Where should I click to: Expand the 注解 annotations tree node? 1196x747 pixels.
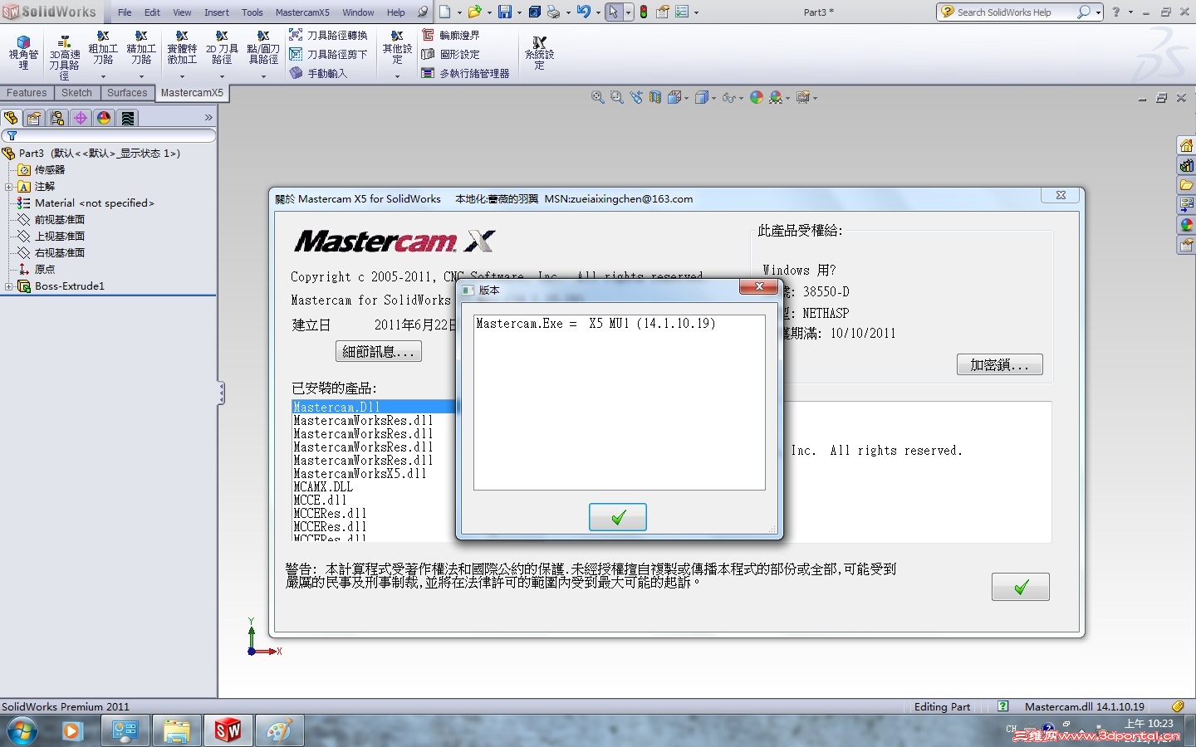click(x=8, y=187)
